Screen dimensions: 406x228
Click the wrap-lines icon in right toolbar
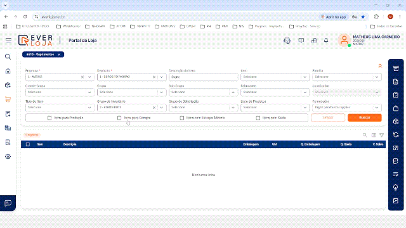396,174
